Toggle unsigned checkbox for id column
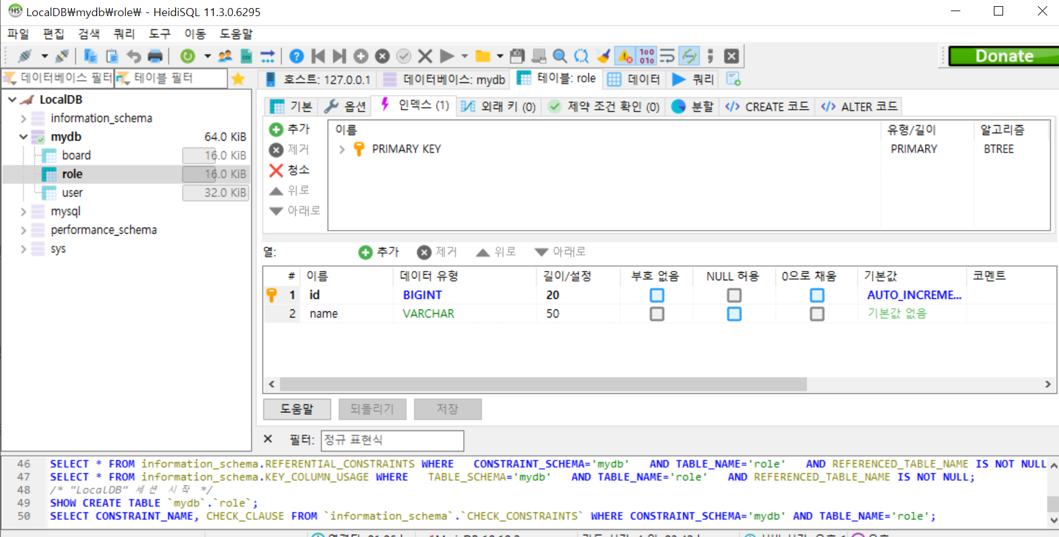The height and width of the screenshot is (537, 1059). coord(657,295)
